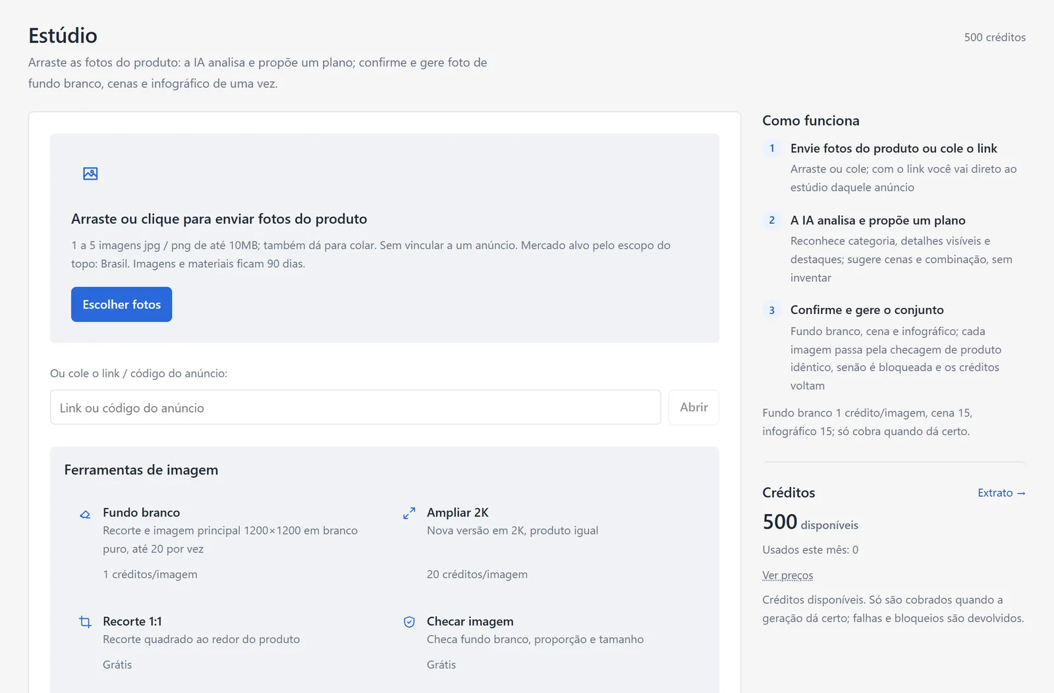The image size is (1054, 693).
Task: Click the Confirme e gere o conjunto title
Action: coord(867,310)
